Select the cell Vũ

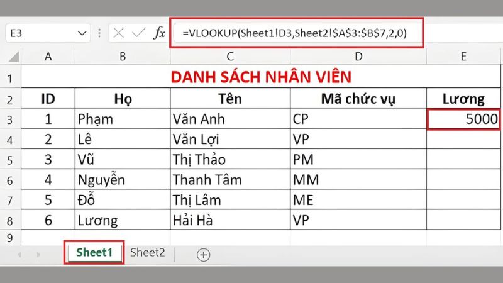pyautogui.click(x=123, y=159)
